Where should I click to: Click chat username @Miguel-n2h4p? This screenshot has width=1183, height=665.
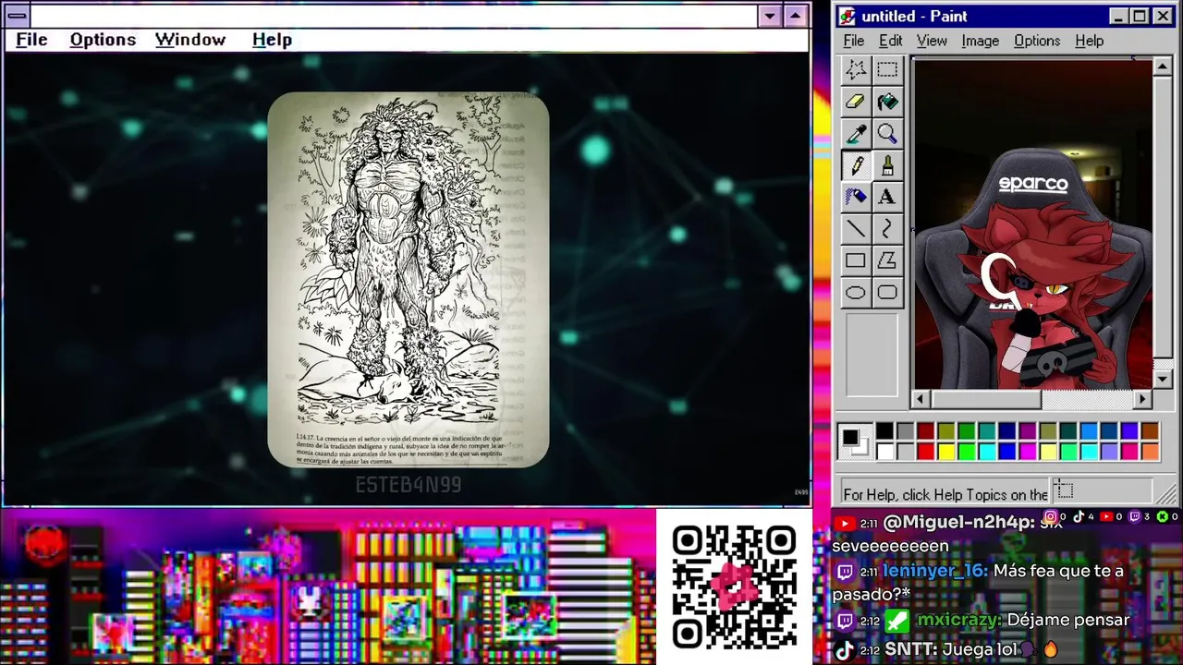click(958, 523)
